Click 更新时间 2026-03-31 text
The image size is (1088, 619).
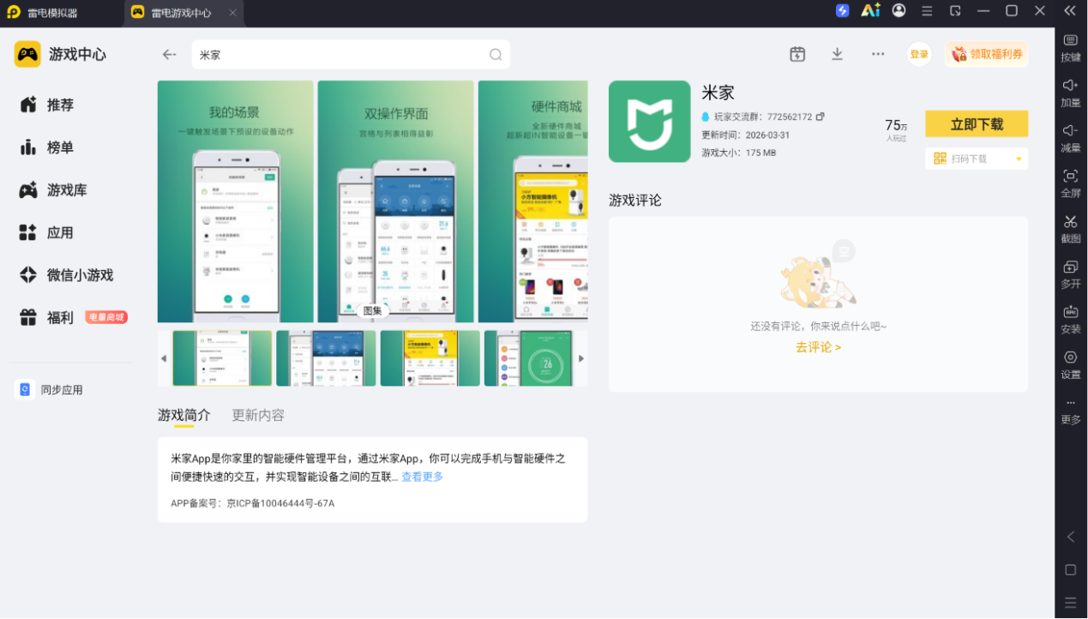coord(745,135)
